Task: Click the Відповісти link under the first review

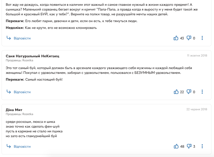Action: (x=22, y=38)
